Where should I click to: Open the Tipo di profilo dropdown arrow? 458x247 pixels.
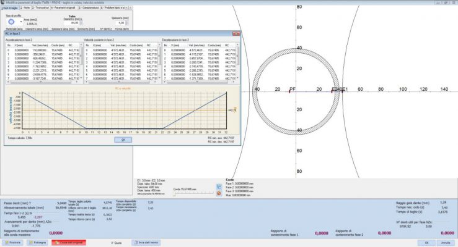pos(20,22)
